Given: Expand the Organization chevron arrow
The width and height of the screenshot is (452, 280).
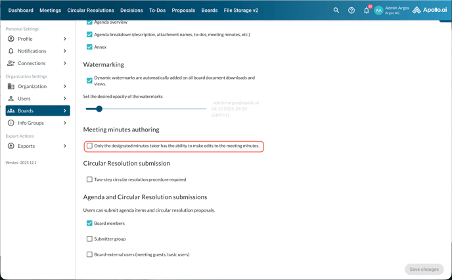Looking at the screenshot, I should (65, 87).
